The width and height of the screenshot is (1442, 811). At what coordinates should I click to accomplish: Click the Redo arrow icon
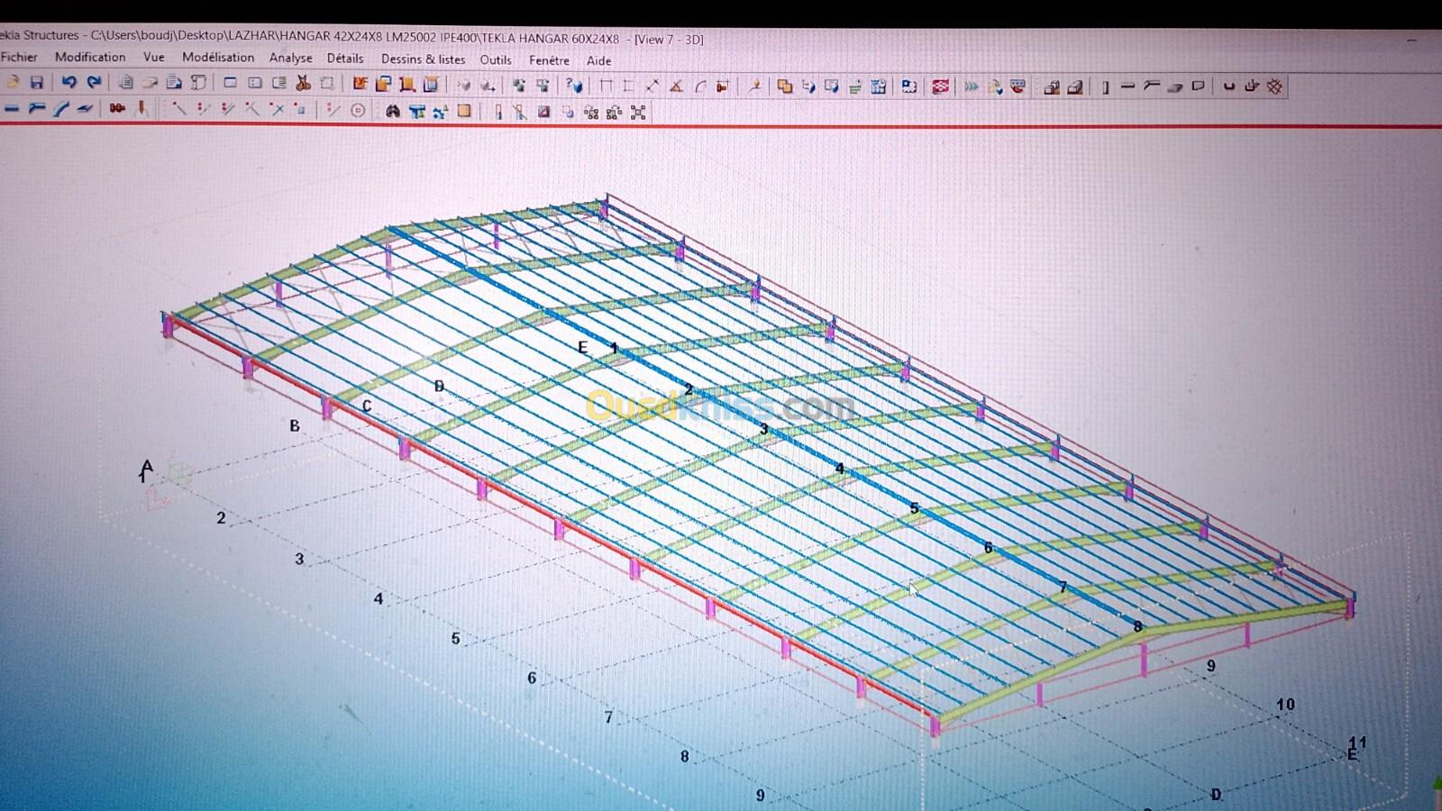94,83
